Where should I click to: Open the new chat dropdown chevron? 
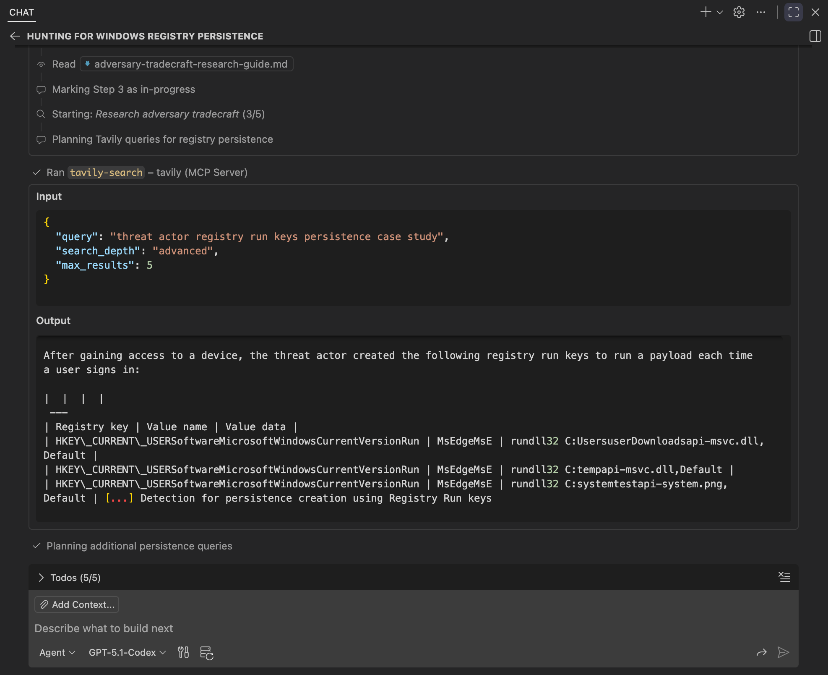click(x=720, y=12)
